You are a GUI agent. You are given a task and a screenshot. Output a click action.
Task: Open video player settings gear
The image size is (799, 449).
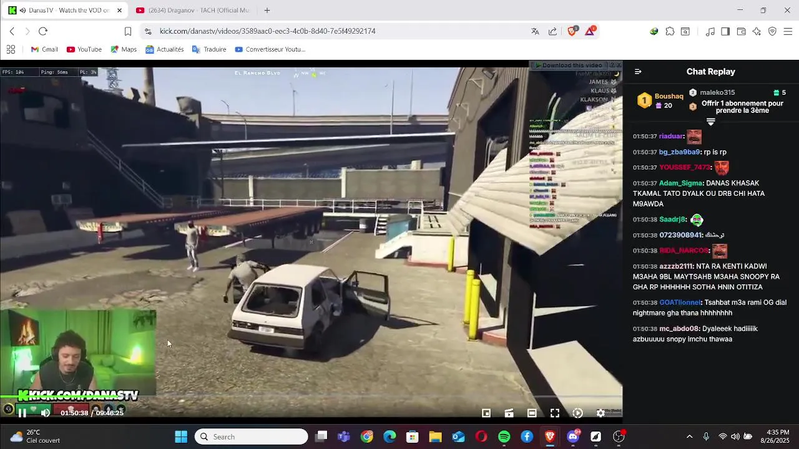(600, 413)
